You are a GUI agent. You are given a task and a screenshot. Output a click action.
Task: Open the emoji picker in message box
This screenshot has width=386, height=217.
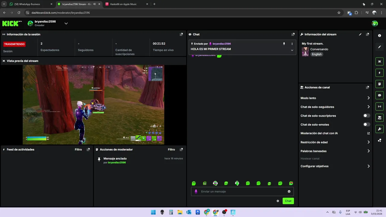(289, 191)
